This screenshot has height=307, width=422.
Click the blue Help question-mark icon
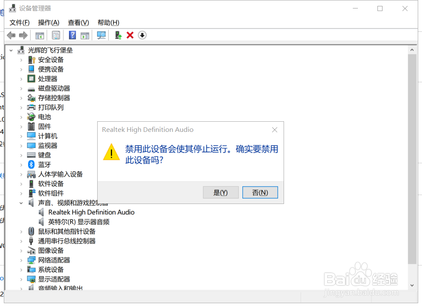[x=73, y=35]
